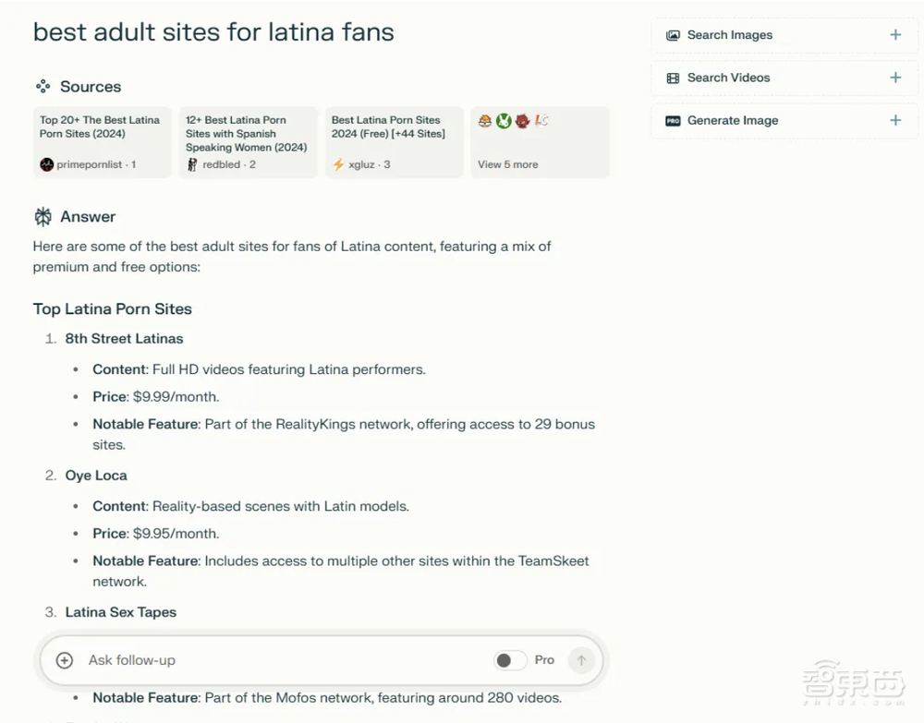Click the Sources section icon
Image resolution: width=924 pixels, height=723 pixels.
click(x=43, y=87)
